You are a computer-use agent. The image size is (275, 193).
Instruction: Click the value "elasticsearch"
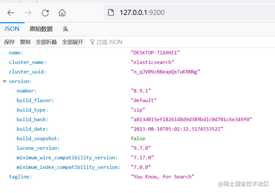152,62
